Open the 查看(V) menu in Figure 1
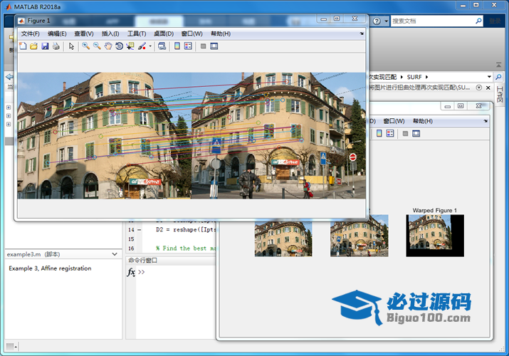Screen dimensions: 509x356 click(84, 33)
